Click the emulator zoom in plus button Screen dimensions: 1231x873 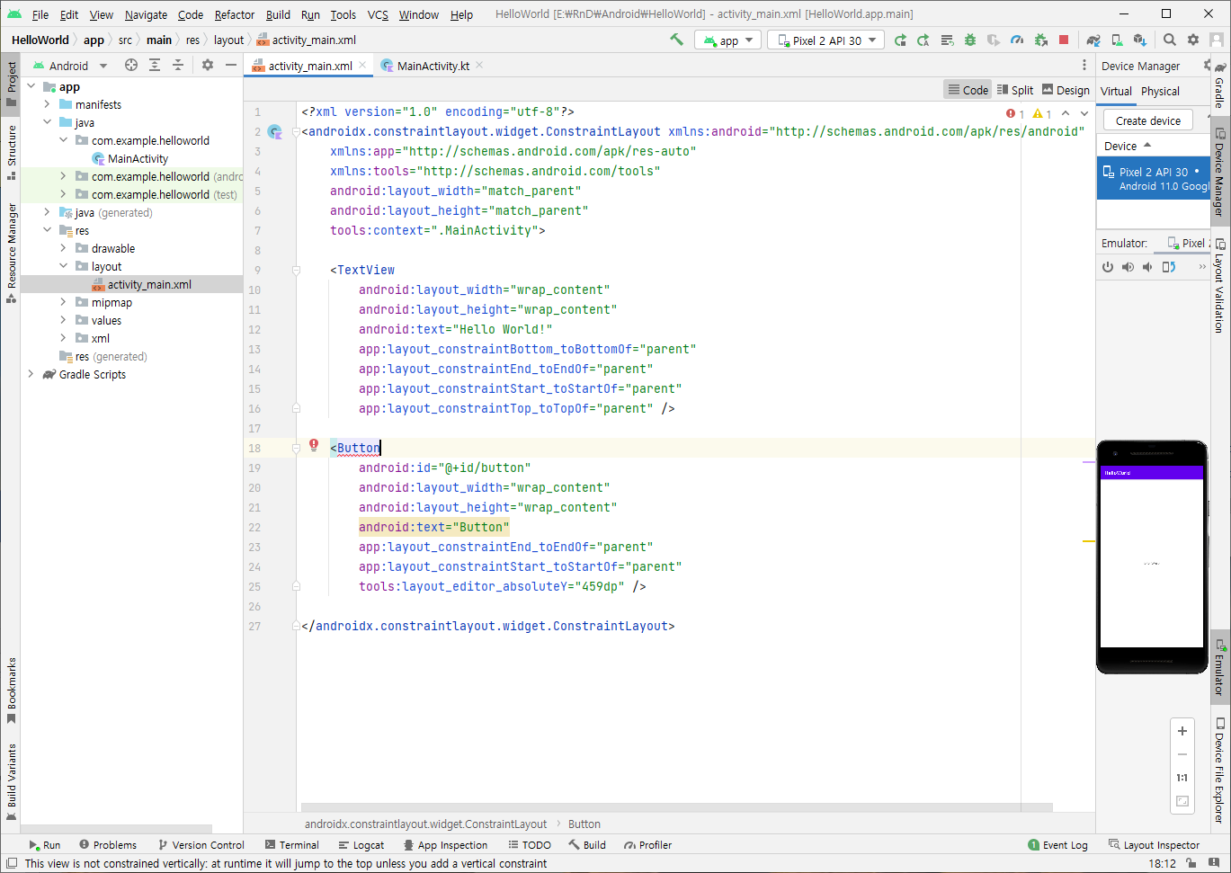pyautogui.click(x=1182, y=731)
